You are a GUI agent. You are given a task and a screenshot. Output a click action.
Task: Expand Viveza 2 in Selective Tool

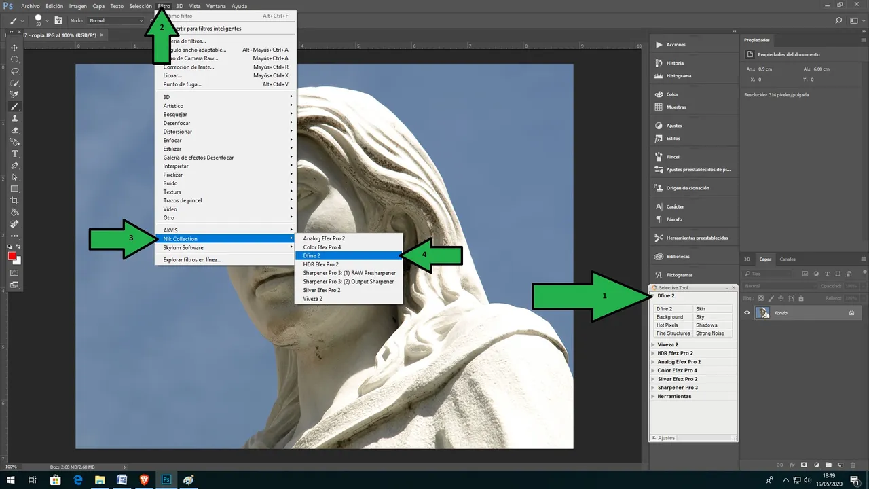click(653, 345)
